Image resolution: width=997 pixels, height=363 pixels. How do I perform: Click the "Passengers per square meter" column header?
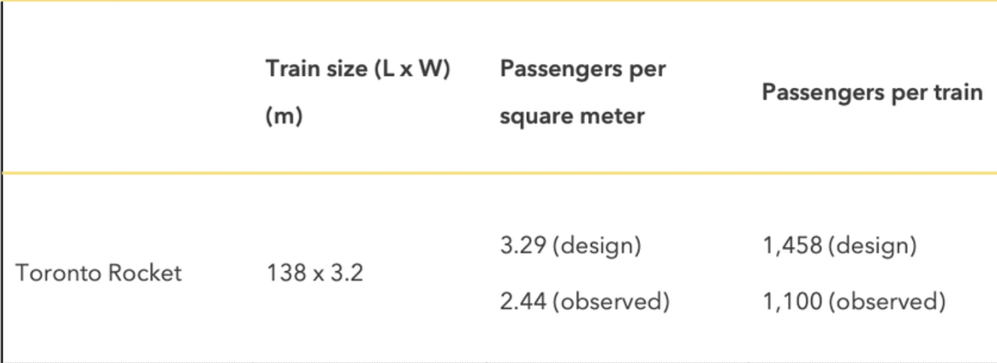tap(583, 92)
